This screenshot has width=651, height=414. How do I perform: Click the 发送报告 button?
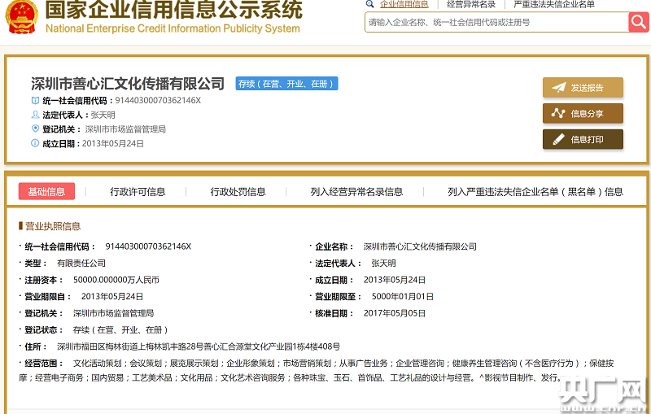(x=583, y=88)
